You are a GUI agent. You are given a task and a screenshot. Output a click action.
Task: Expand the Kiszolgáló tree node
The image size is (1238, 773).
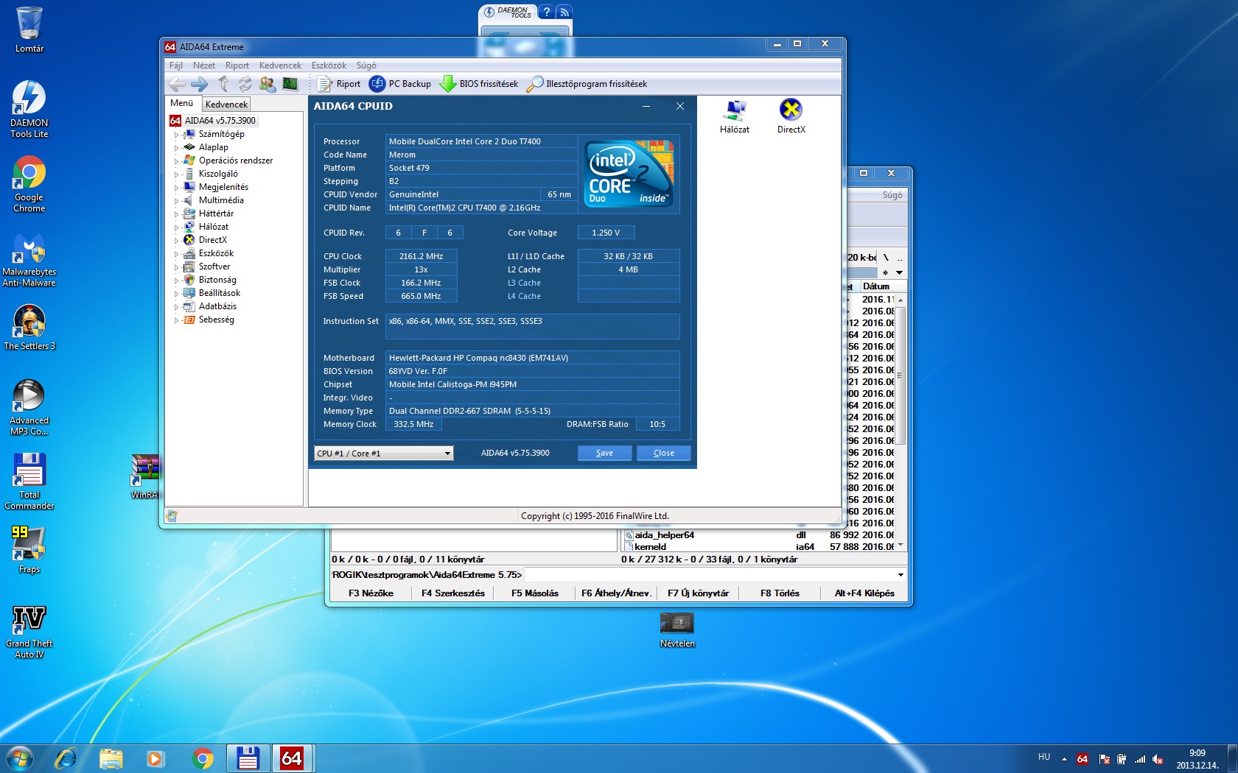pos(176,174)
